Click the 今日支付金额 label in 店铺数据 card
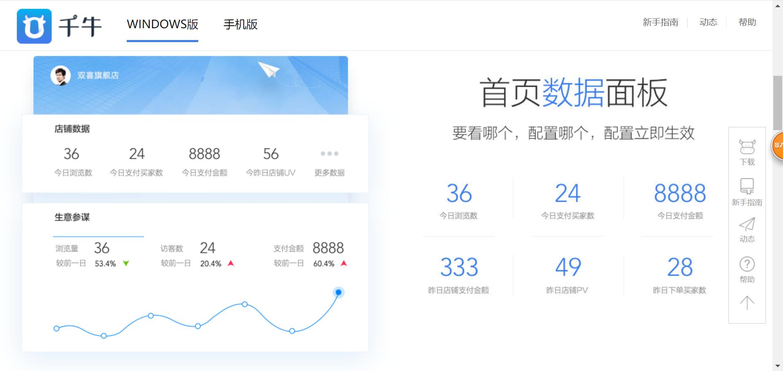 point(205,173)
